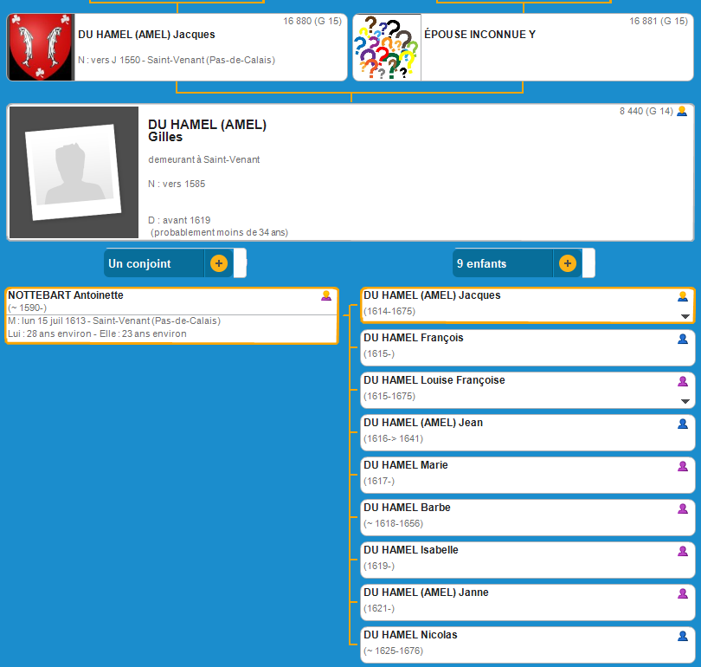Click the plus icon beside Un conjoint
This screenshot has height=667, width=701.
218,263
